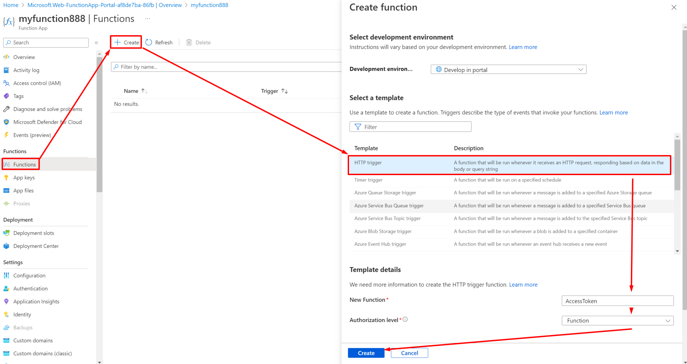The image size is (687, 364).
Task: Click the template list scrollbar down arrow
Action: click(x=677, y=251)
